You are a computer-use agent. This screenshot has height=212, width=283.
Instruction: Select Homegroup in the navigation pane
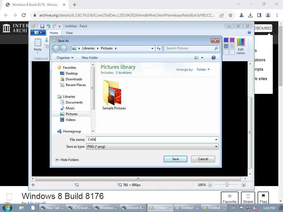[x=72, y=131]
